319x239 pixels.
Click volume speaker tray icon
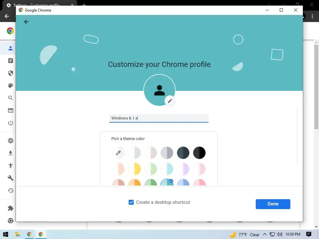[280, 235]
